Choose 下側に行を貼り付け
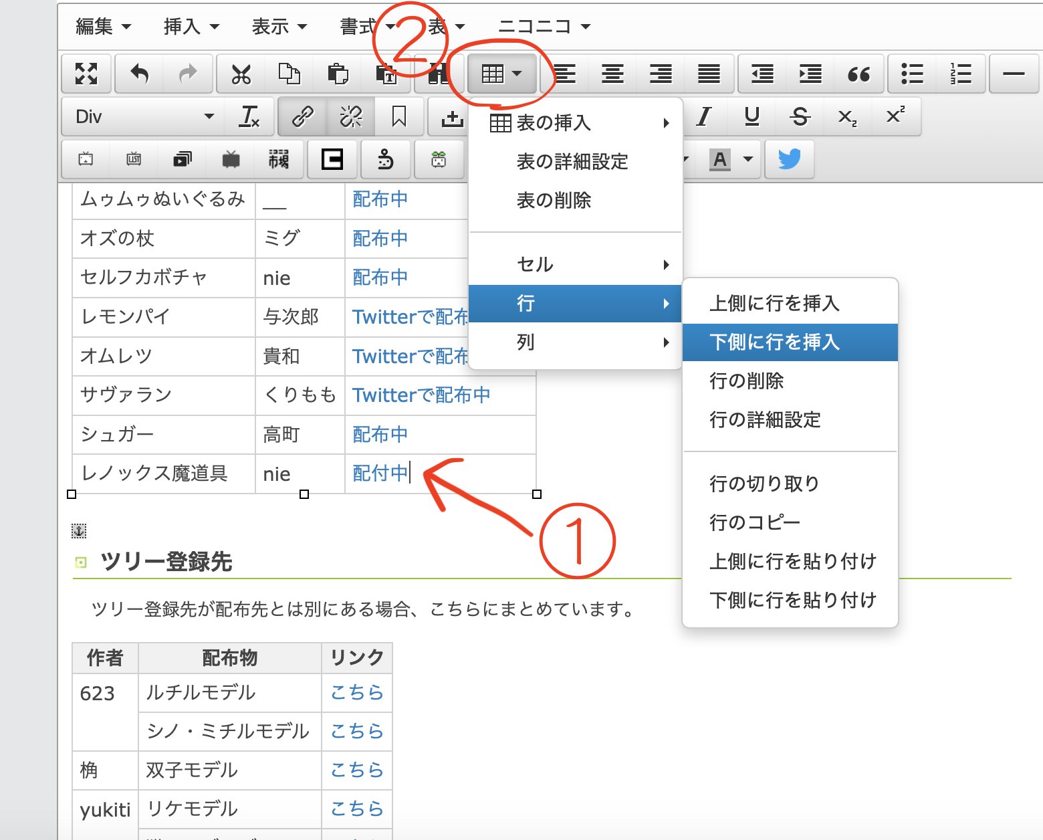 pos(790,600)
